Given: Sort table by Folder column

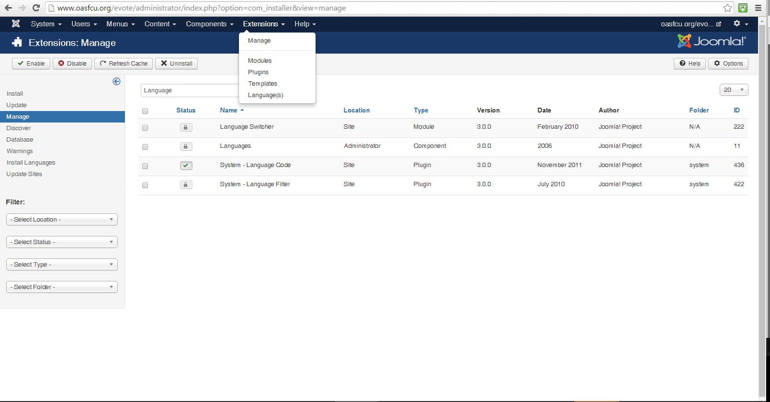Looking at the screenshot, I should tap(699, 111).
